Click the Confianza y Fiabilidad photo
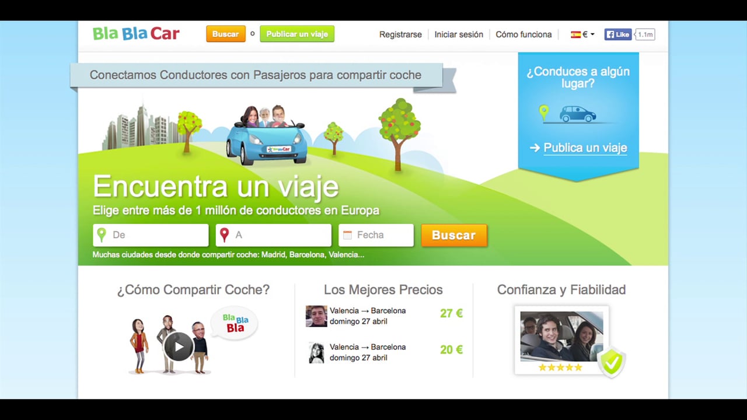747x420 pixels. (x=561, y=336)
